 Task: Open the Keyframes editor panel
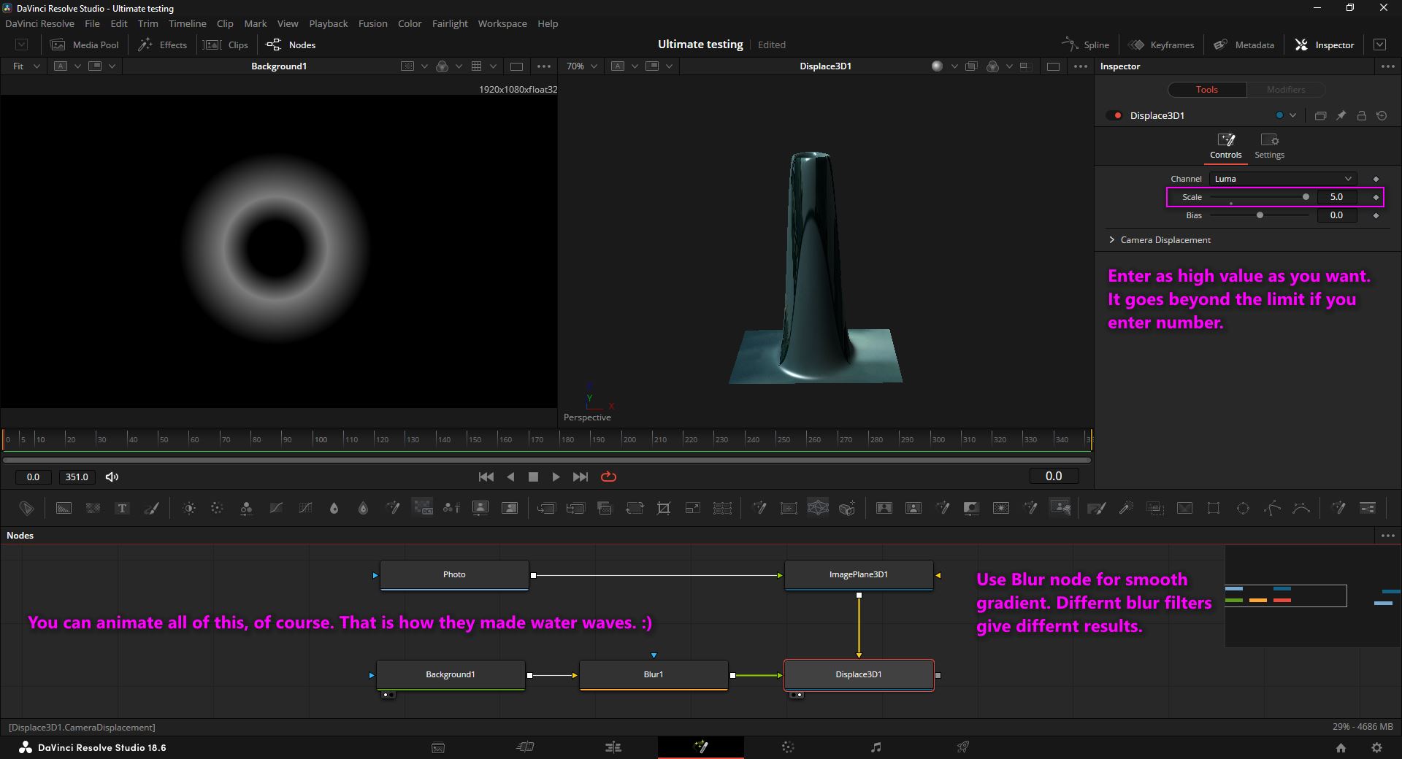(x=1161, y=45)
